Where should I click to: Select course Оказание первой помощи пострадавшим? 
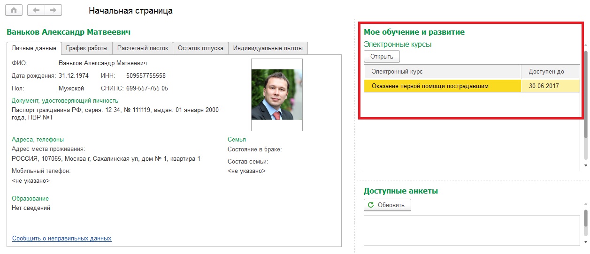click(x=443, y=86)
